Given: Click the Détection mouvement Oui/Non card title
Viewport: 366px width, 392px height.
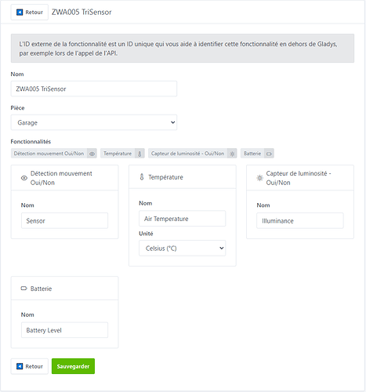Looking at the screenshot, I should click(x=61, y=178).
